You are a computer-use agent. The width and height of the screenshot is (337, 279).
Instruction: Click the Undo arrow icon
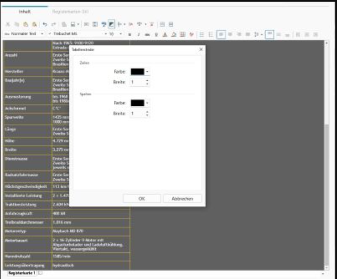pos(43,25)
